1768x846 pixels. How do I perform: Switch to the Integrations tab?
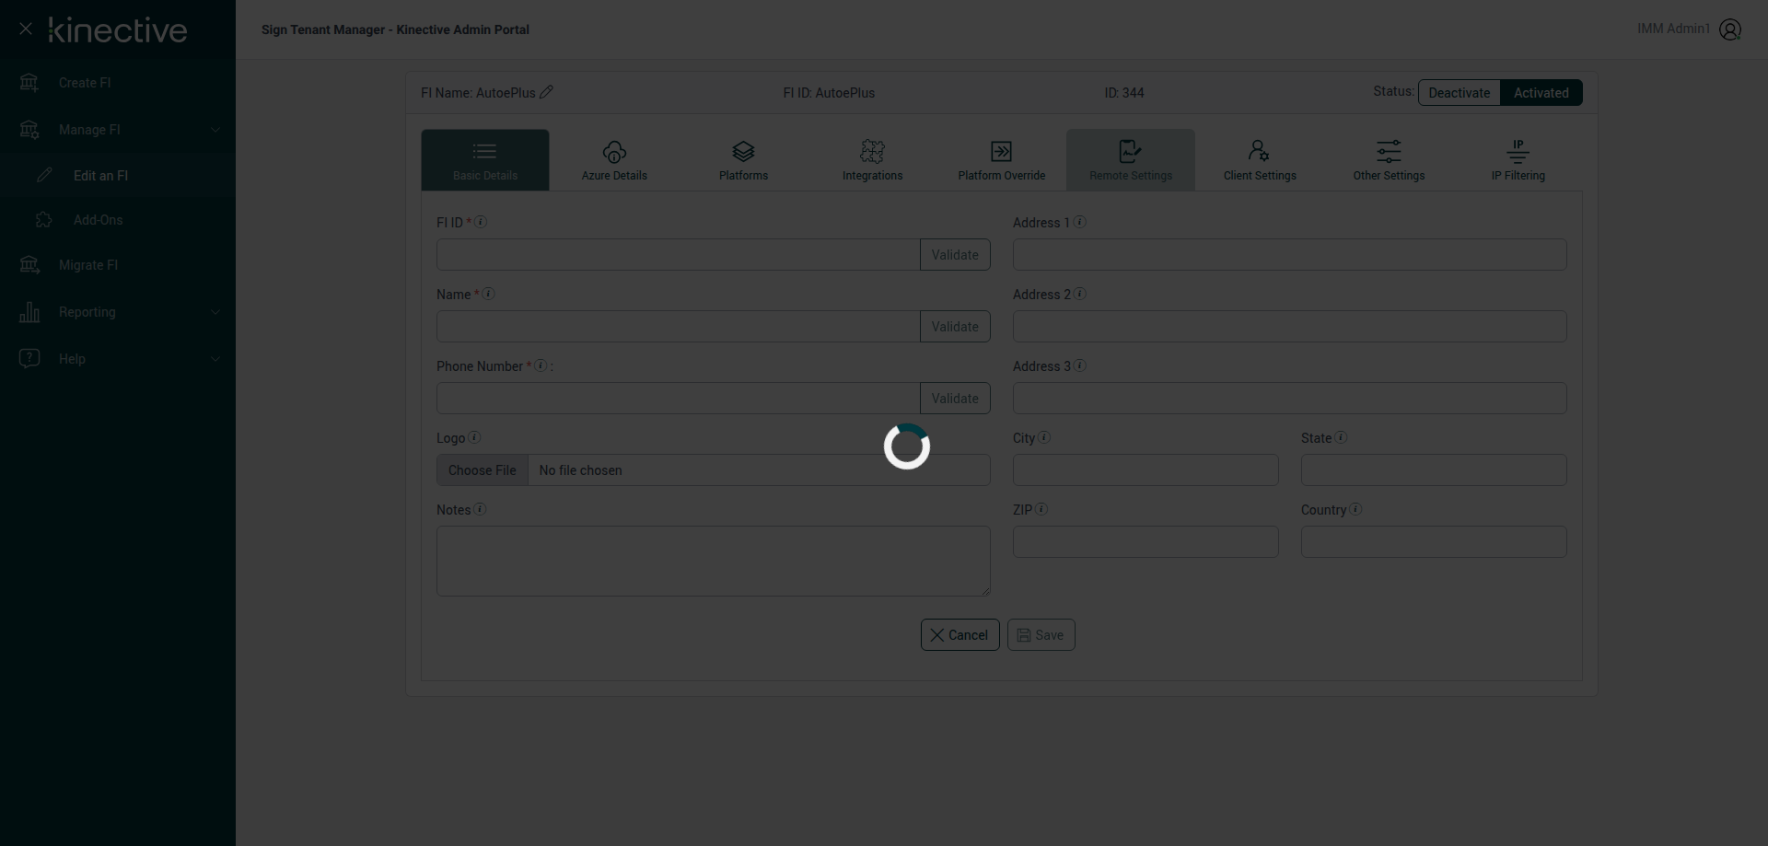pos(872,160)
